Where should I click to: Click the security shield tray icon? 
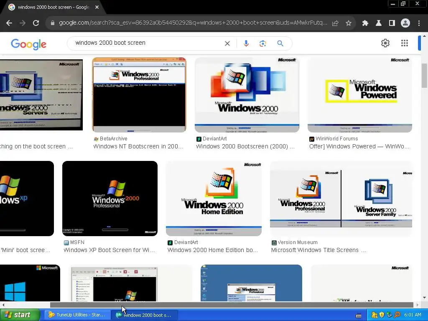(382, 315)
